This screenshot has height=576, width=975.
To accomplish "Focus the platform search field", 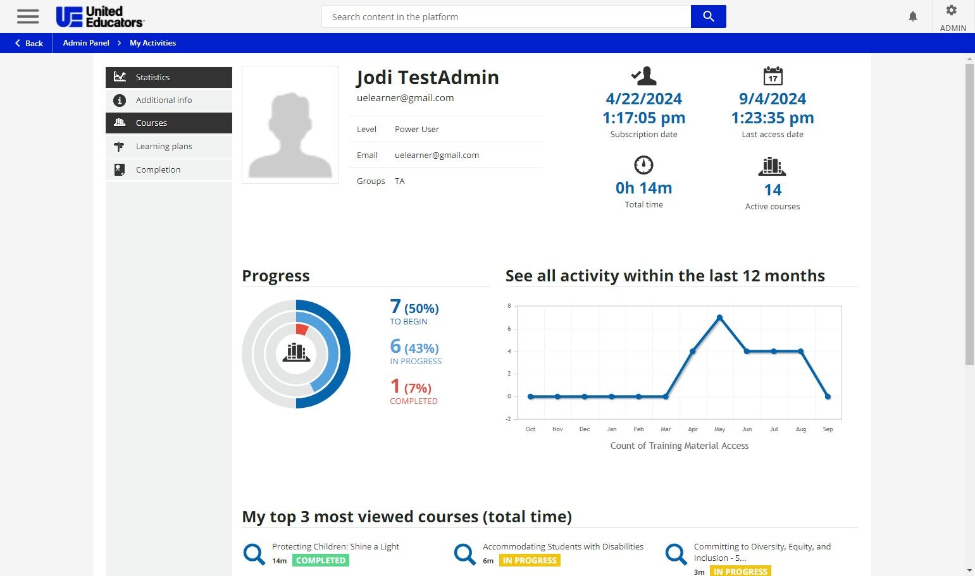I will [x=506, y=16].
